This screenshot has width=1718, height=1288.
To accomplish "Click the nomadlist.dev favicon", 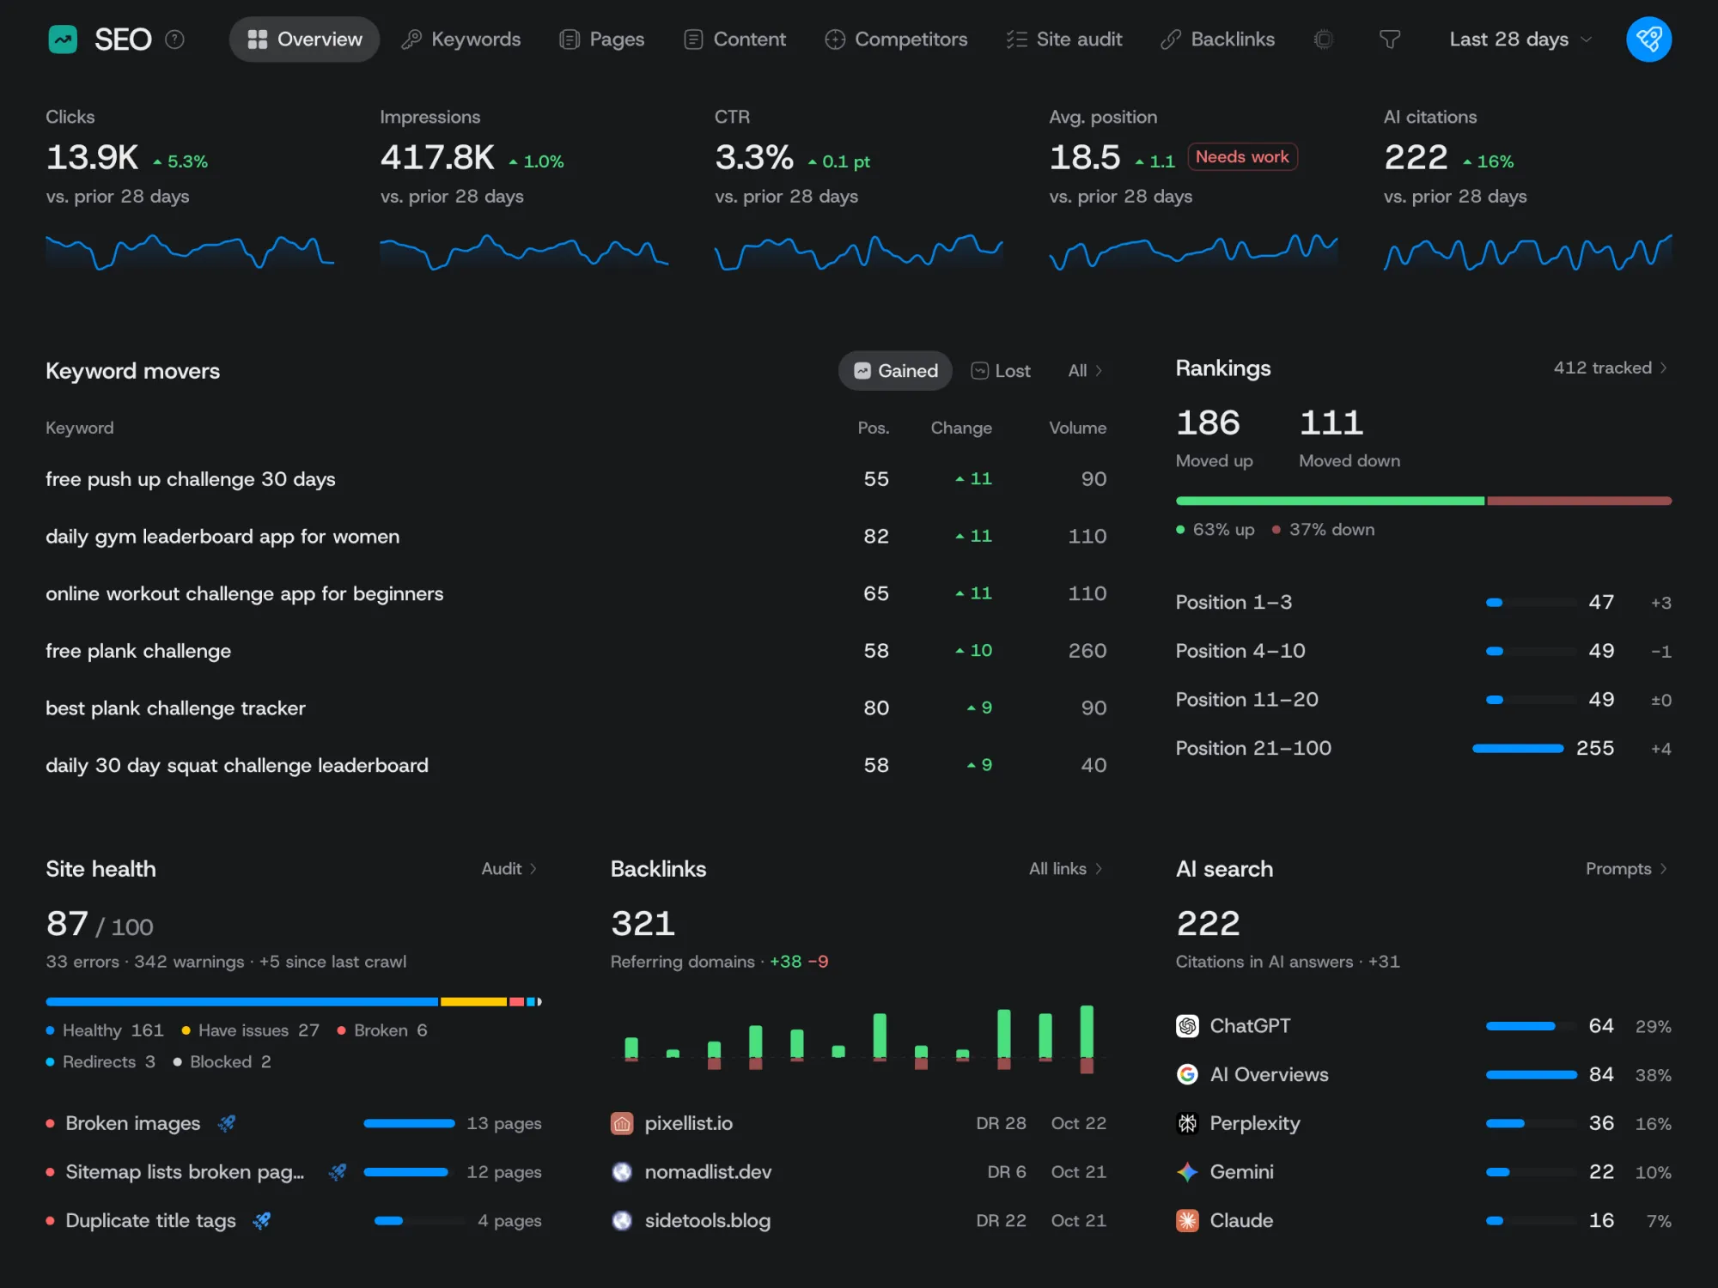I will 622,1172.
